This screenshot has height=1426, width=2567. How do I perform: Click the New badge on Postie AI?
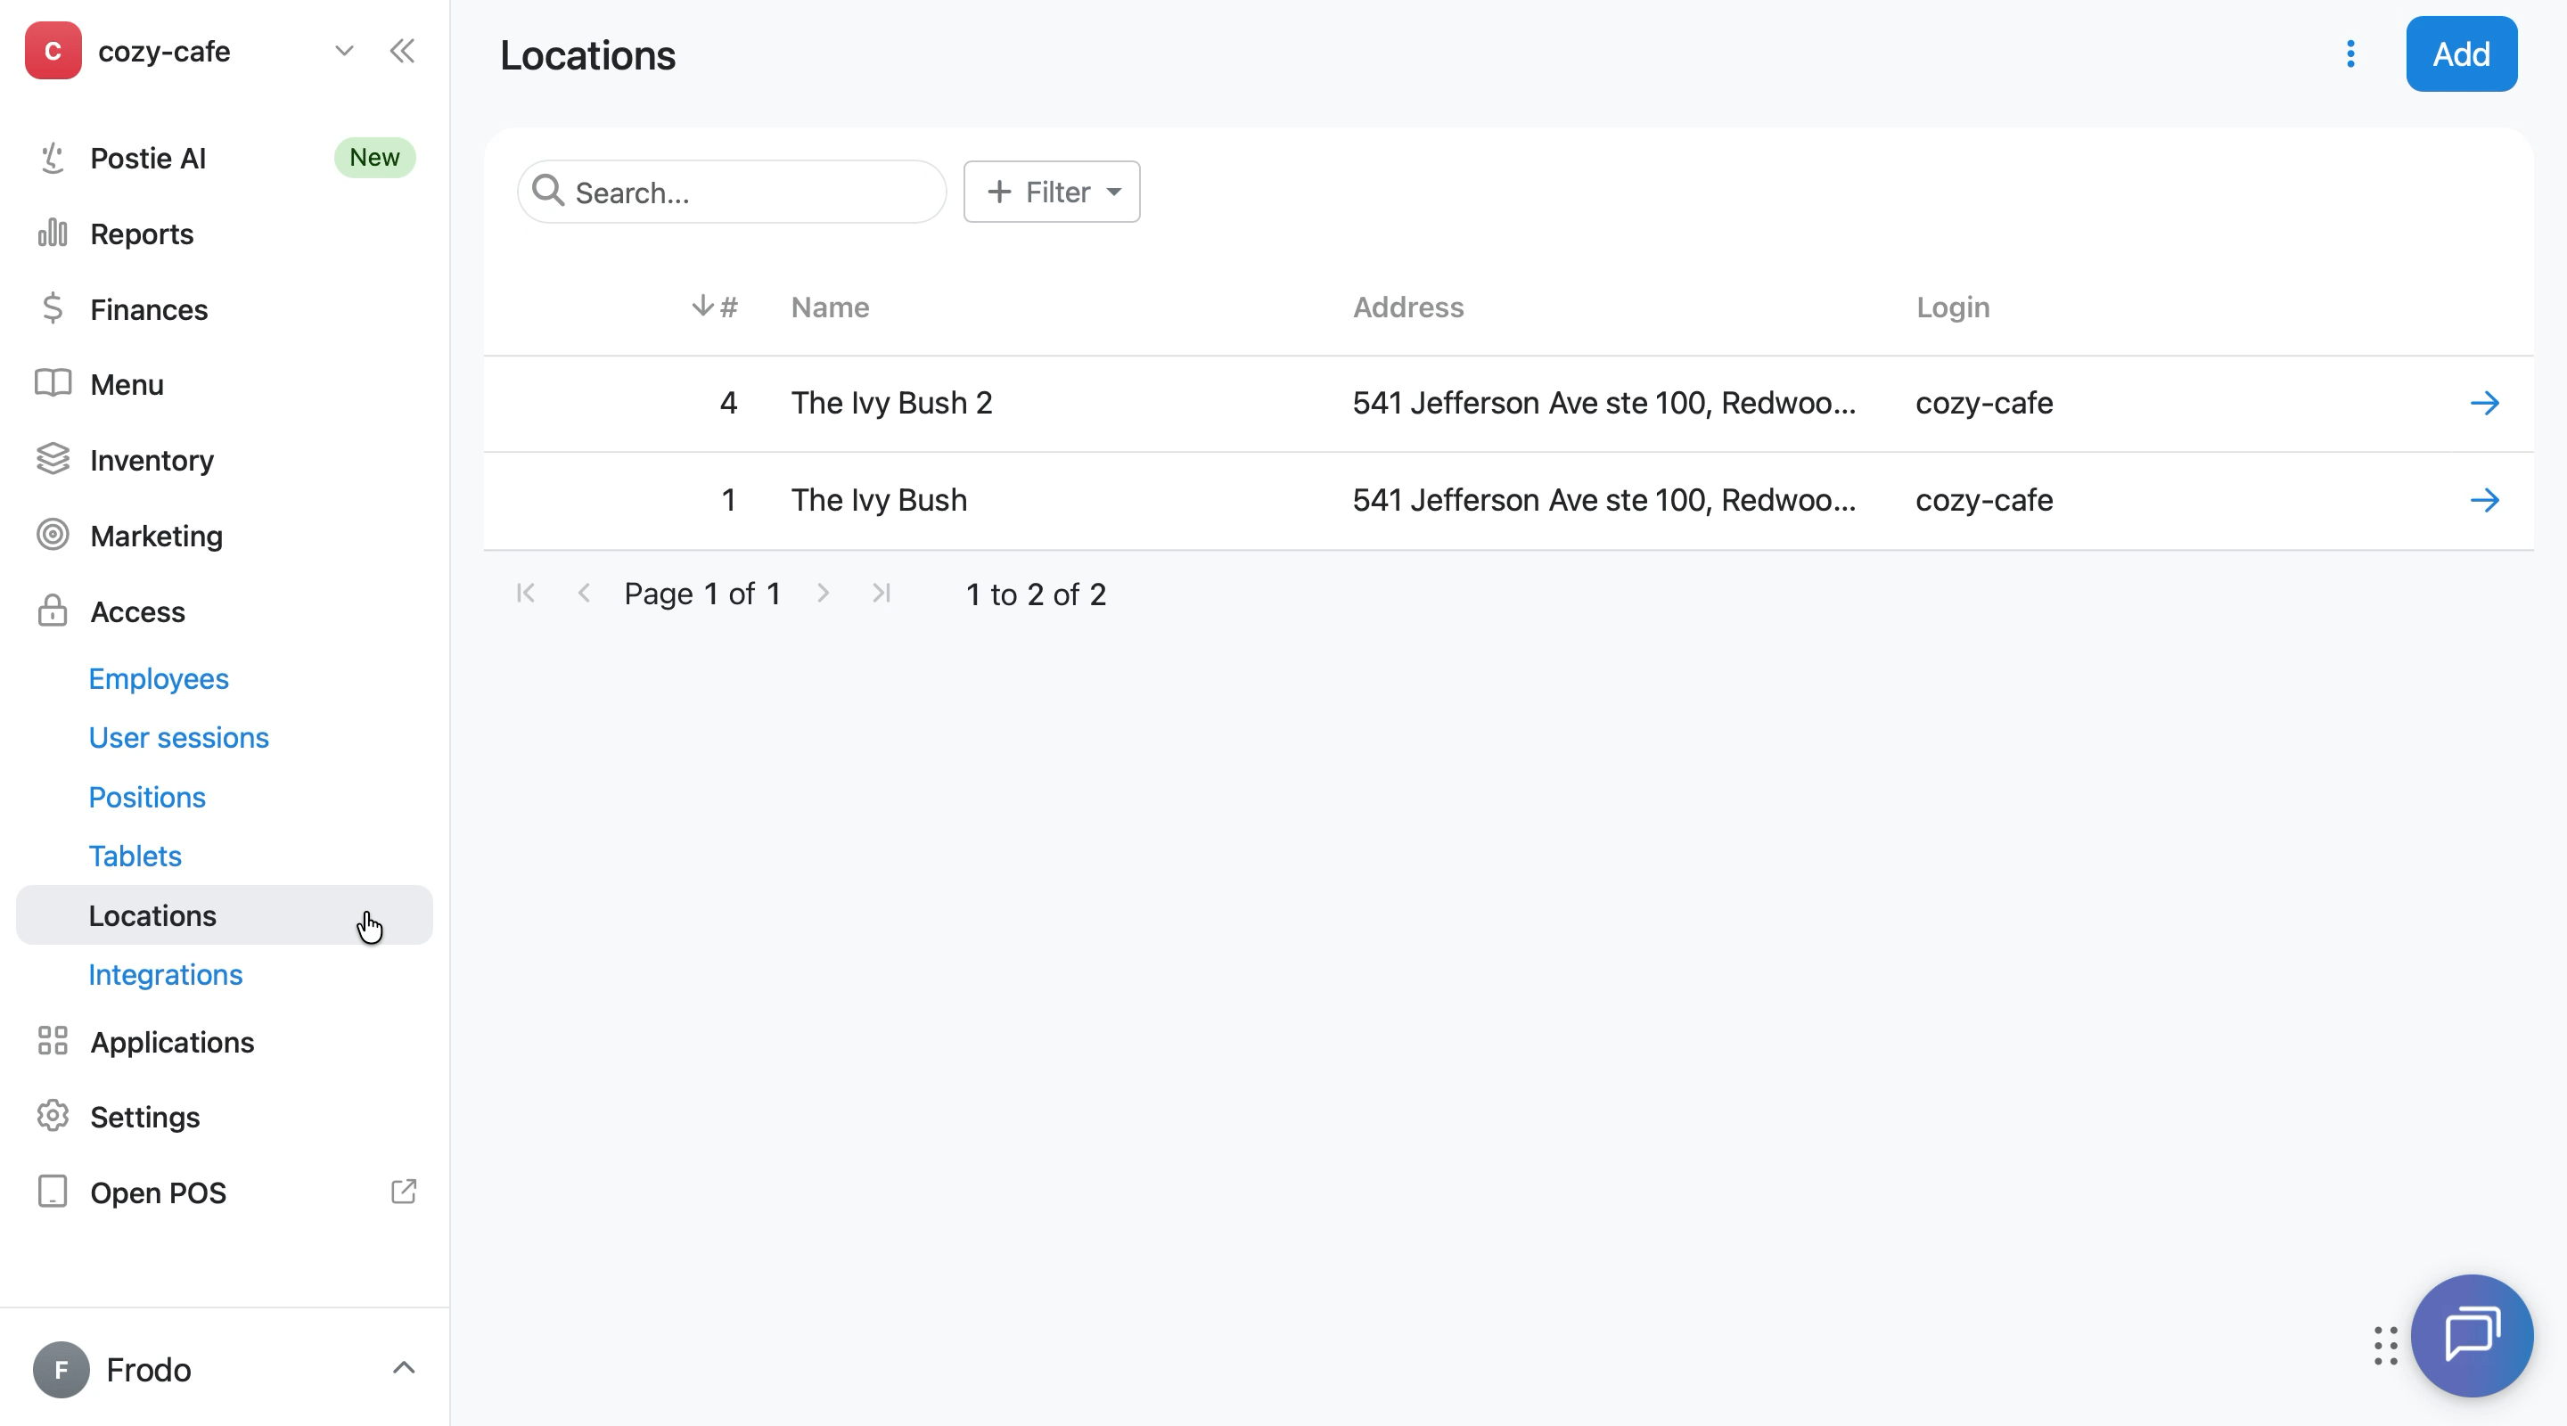374,158
